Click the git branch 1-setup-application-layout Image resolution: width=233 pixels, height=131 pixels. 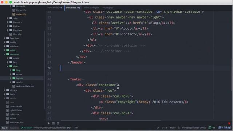point(192,128)
